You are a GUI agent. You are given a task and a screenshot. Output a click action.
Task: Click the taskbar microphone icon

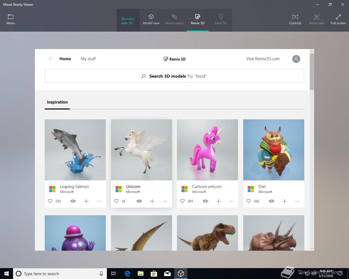coord(101,274)
